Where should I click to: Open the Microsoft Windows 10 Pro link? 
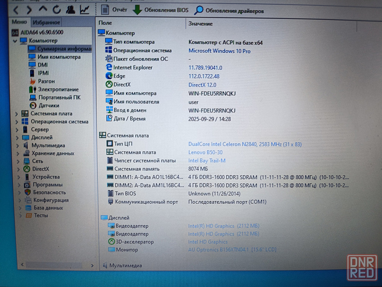[x=219, y=51]
